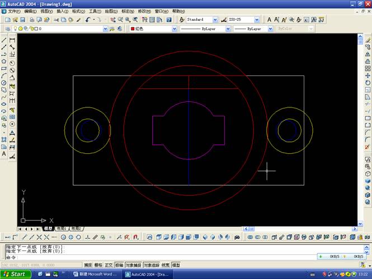Choose the Multiline Text tool
The image size is (372, 279).
point(4,153)
